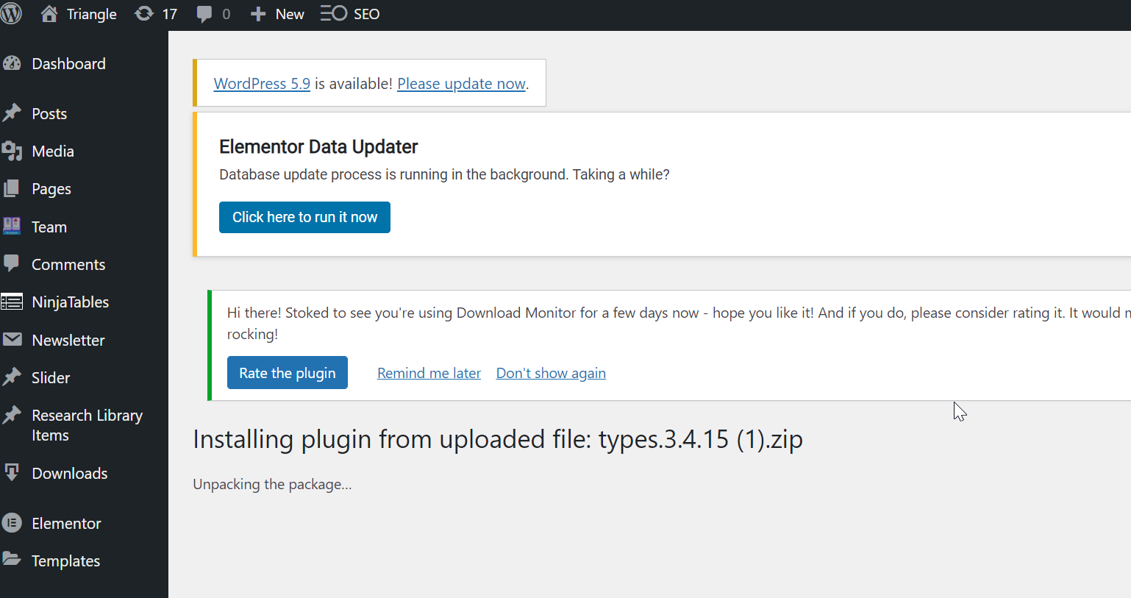Viewport: 1131px width, 598px height.
Task: Open Research Library Items menu
Action: [x=87, y=425]
